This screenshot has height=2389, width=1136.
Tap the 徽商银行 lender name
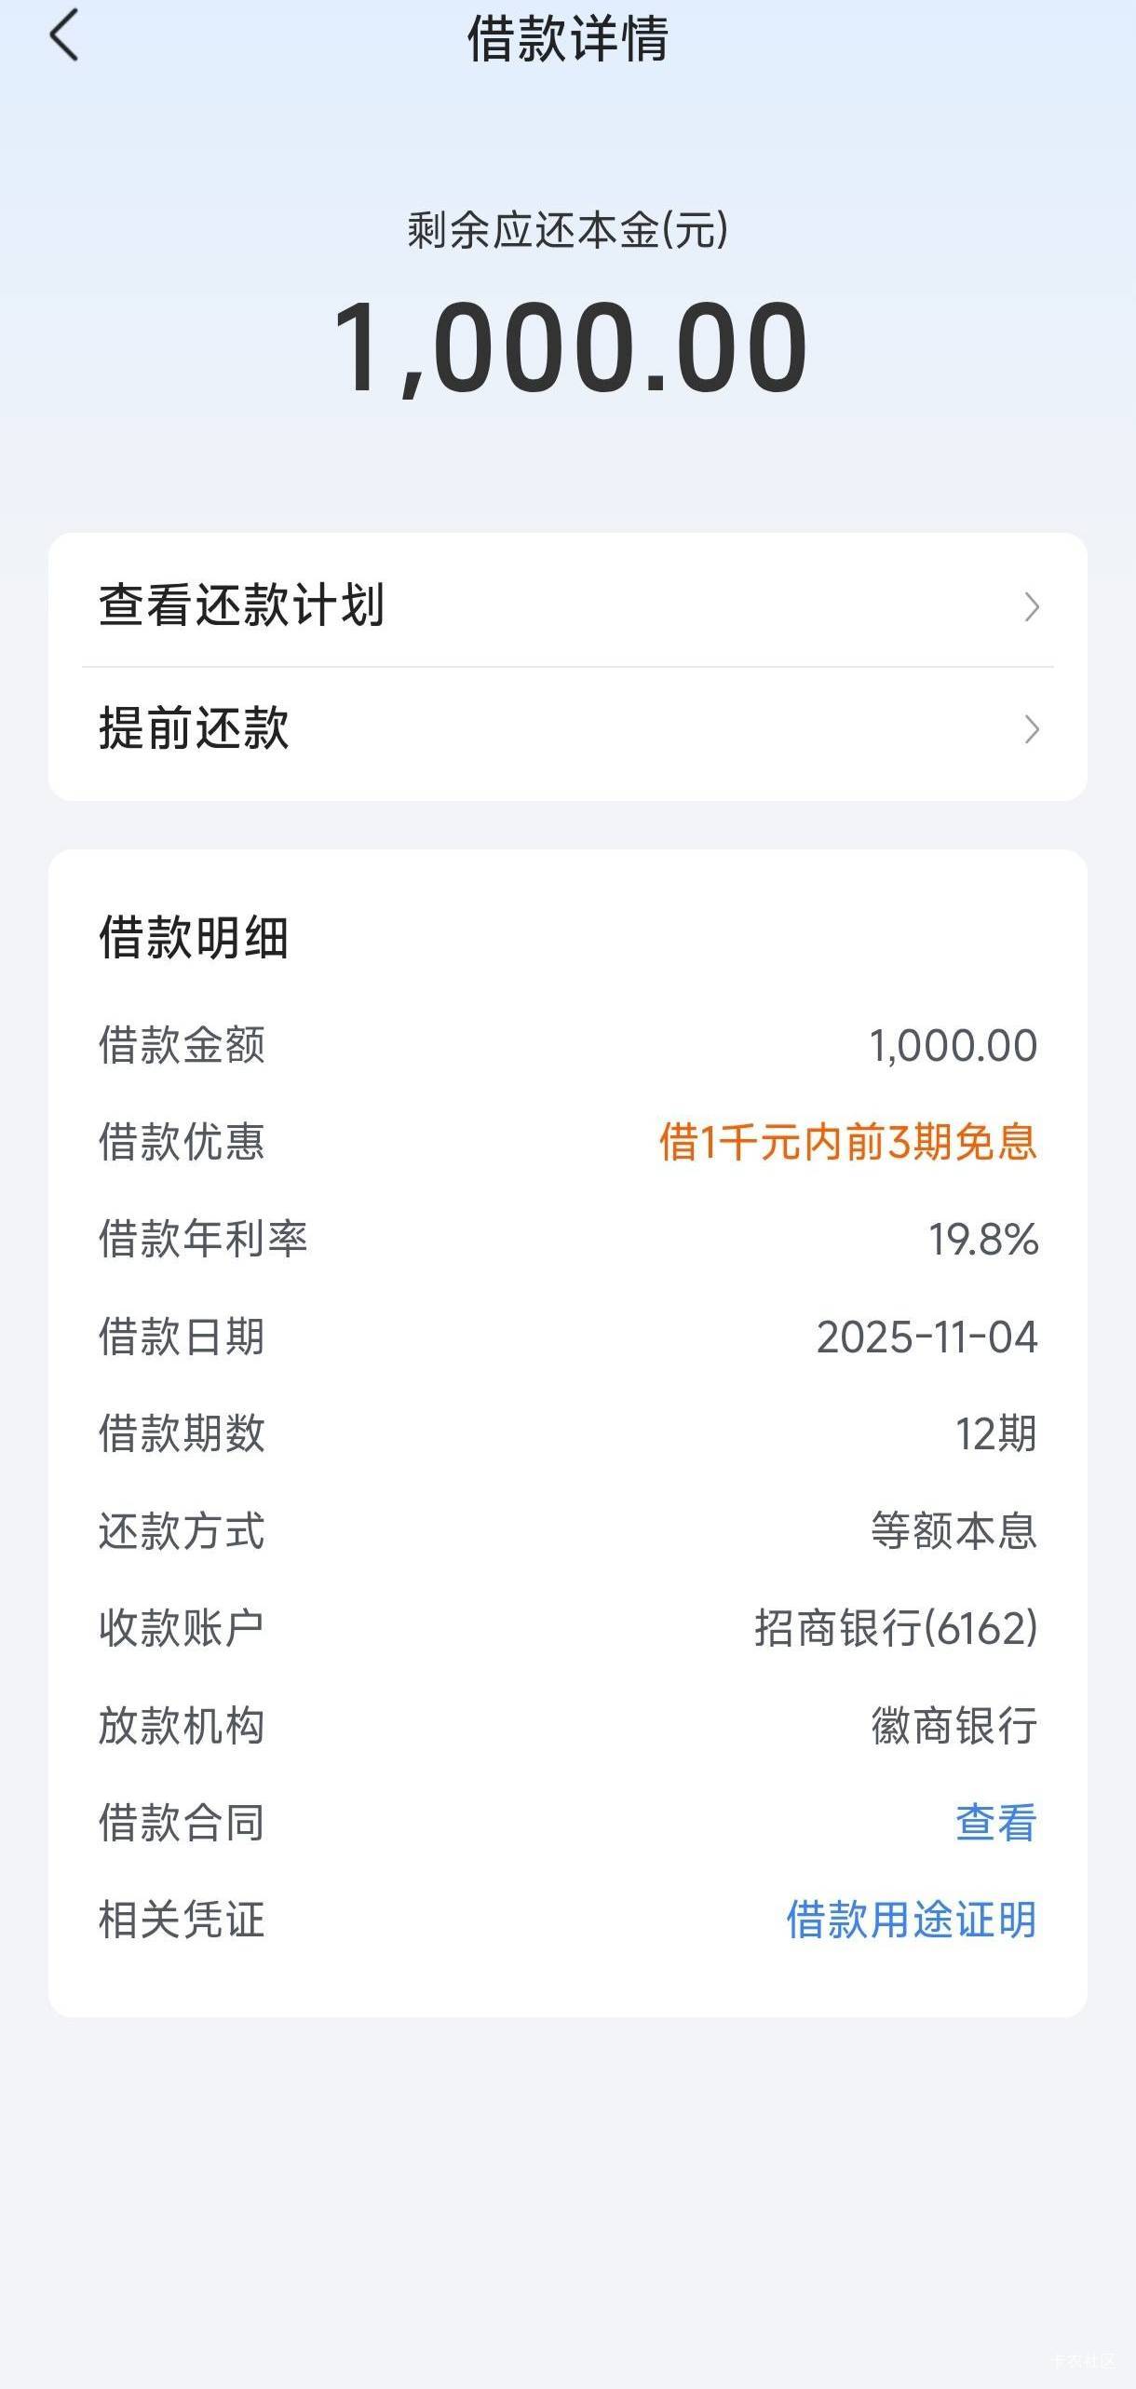(x=953, y=1726)
